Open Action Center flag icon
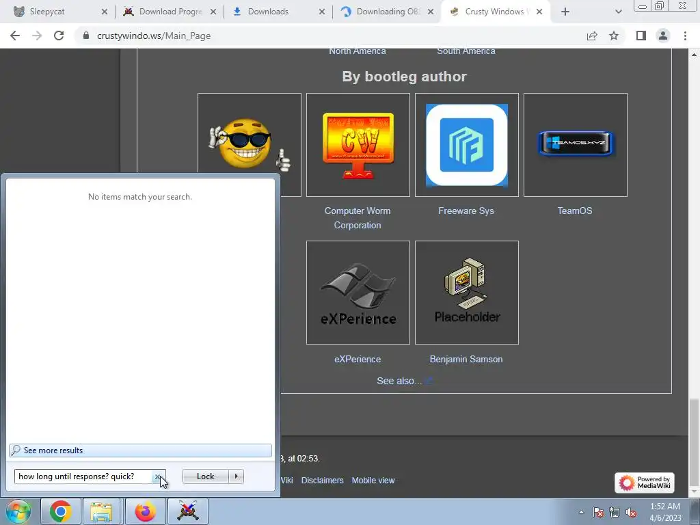The width and height of the screenshot is (700, 525). coord(598,513)
